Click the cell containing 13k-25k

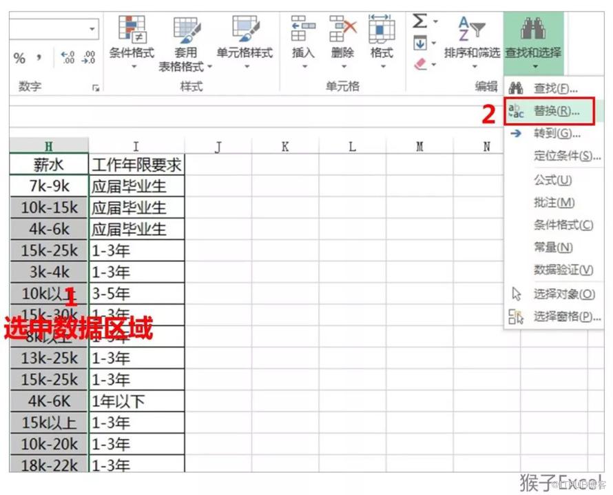pyautogui.click(x=49, y=358)
